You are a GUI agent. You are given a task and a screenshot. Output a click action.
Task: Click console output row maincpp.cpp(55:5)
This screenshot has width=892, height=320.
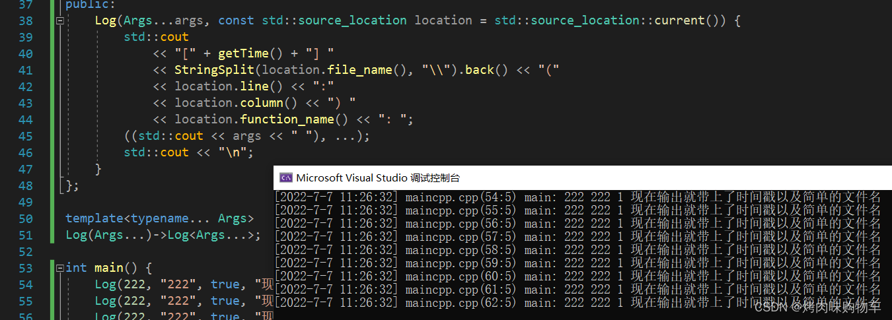[577, 210]
